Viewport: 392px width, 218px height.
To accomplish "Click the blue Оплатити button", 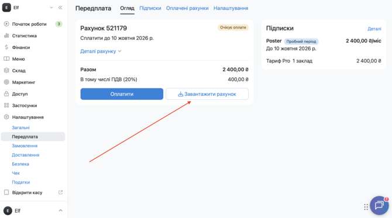I will point(122,94).
